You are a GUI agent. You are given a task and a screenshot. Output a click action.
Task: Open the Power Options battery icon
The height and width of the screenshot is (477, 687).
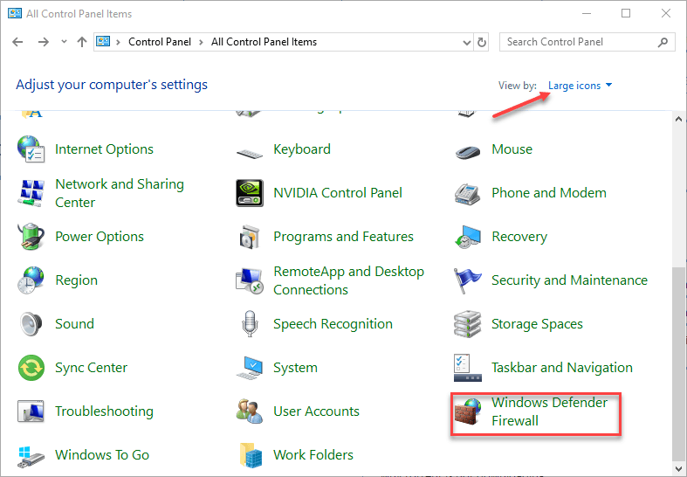click(x=31, y=236)
